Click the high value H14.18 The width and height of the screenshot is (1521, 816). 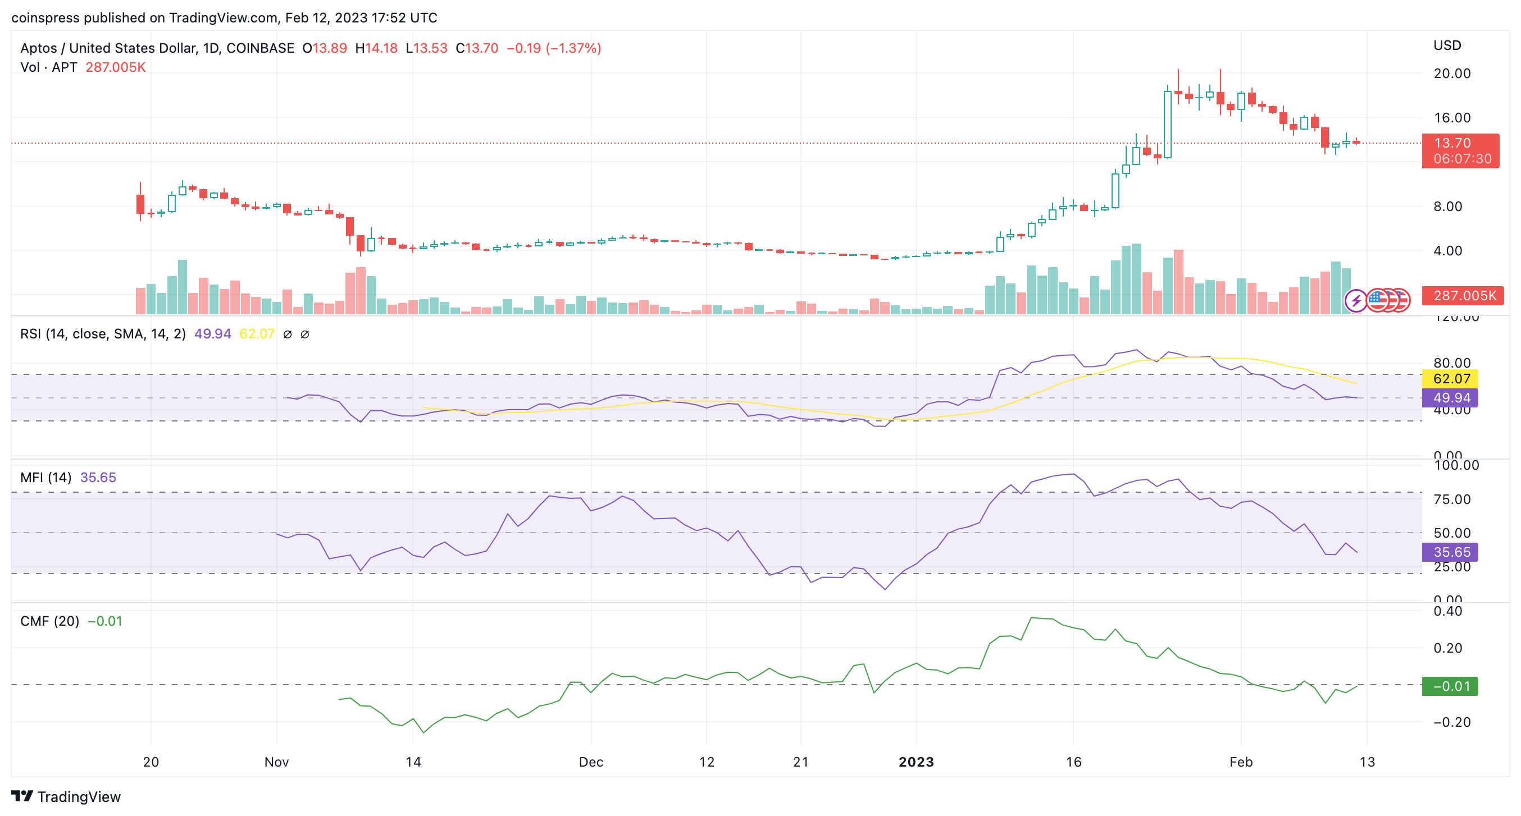click(x=376, y=48)
